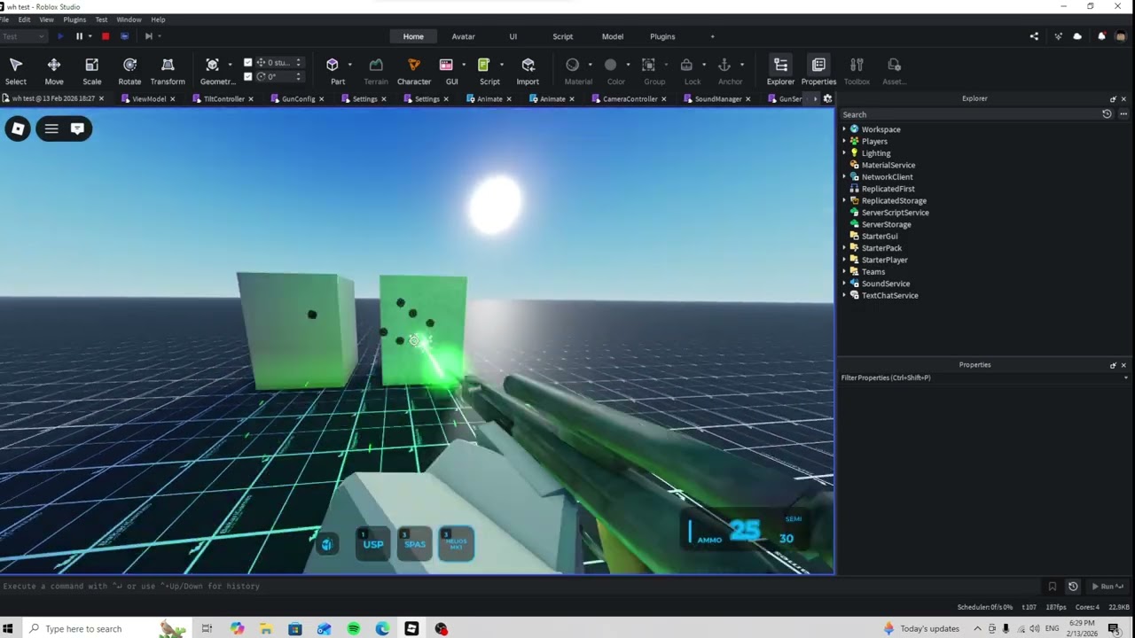Toggle the rotate snapping checkbox

248,76
